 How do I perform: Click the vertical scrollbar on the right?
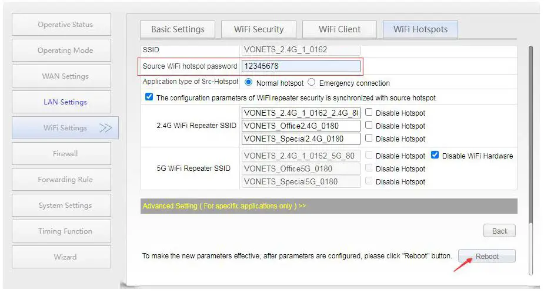click(x=530, y=135)
